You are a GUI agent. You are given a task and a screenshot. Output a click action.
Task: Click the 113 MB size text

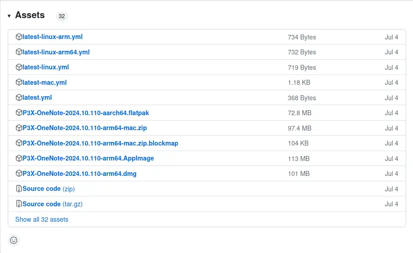coord(299,159)
